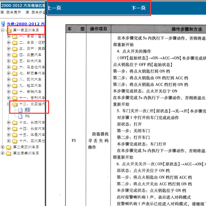Image resolution: width=206 pixels, height=206 pixels.
Task: Expand the 十一、吉利汽车 node
Action: 9,98
